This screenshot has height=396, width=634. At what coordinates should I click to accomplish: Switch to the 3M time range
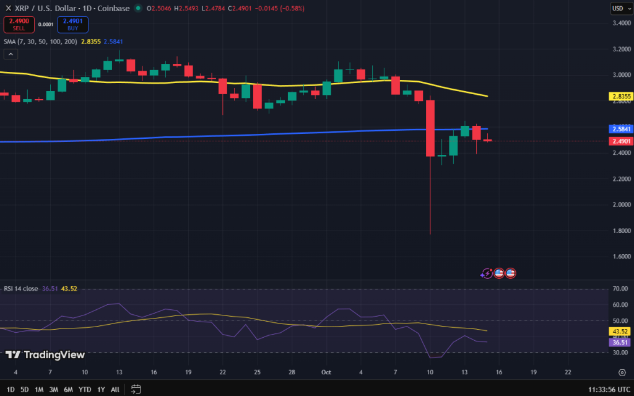coord(53,390)
